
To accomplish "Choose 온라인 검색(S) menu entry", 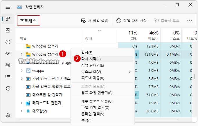I will pos(102,114).
